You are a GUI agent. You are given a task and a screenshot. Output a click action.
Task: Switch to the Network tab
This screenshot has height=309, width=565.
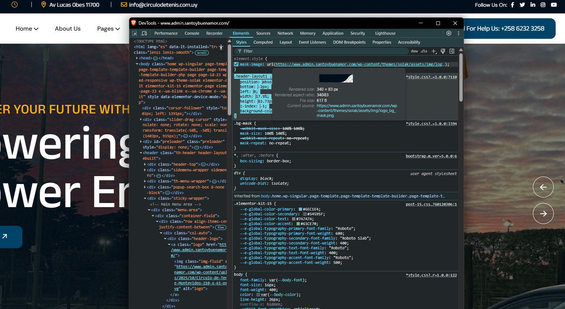285,33
